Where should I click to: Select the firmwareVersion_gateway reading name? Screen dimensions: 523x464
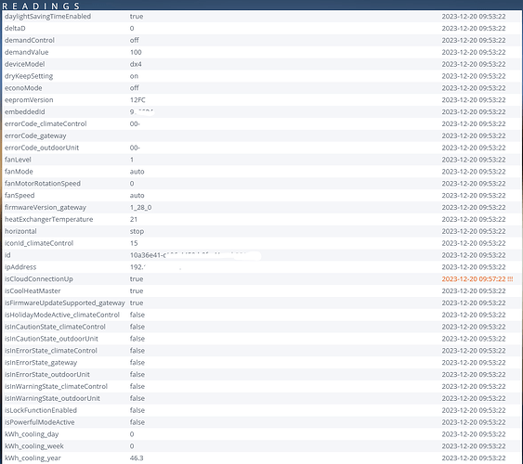(x=46, y=208)
